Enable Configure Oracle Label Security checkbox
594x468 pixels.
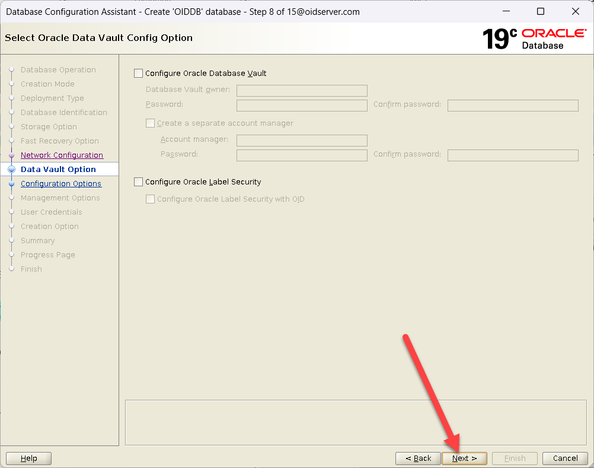139,182
